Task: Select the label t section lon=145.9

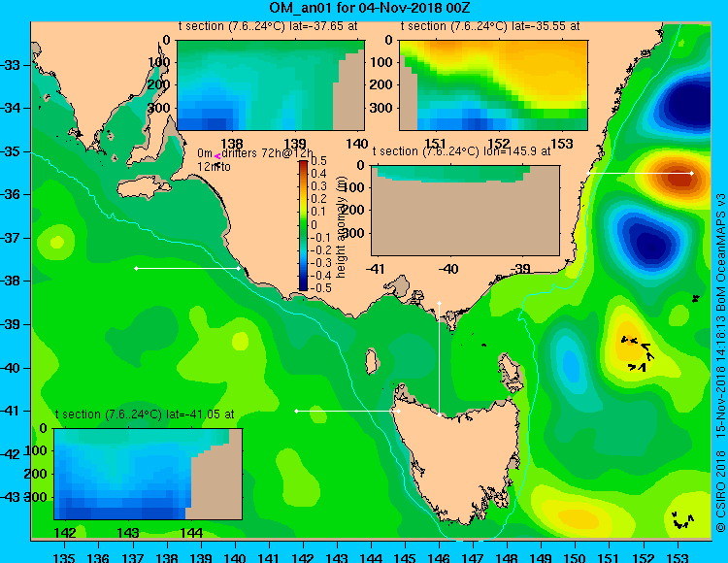Action: (461, 151)
